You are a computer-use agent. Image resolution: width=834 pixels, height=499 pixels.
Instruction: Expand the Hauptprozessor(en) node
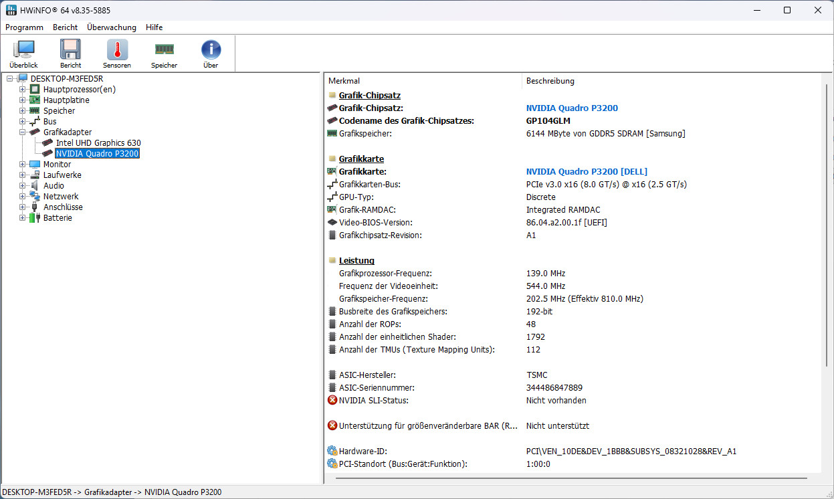(x=23, y=90)
